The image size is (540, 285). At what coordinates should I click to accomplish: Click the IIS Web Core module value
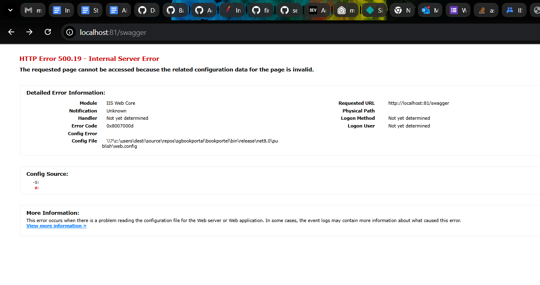pyautogui.click(x=121, y=103)
